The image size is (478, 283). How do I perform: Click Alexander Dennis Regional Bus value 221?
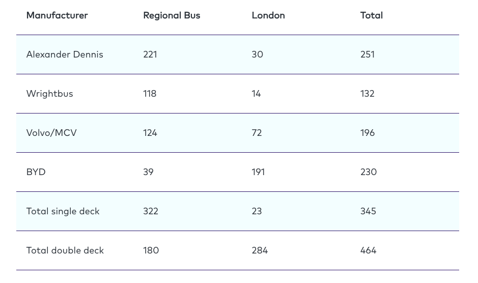150,54
